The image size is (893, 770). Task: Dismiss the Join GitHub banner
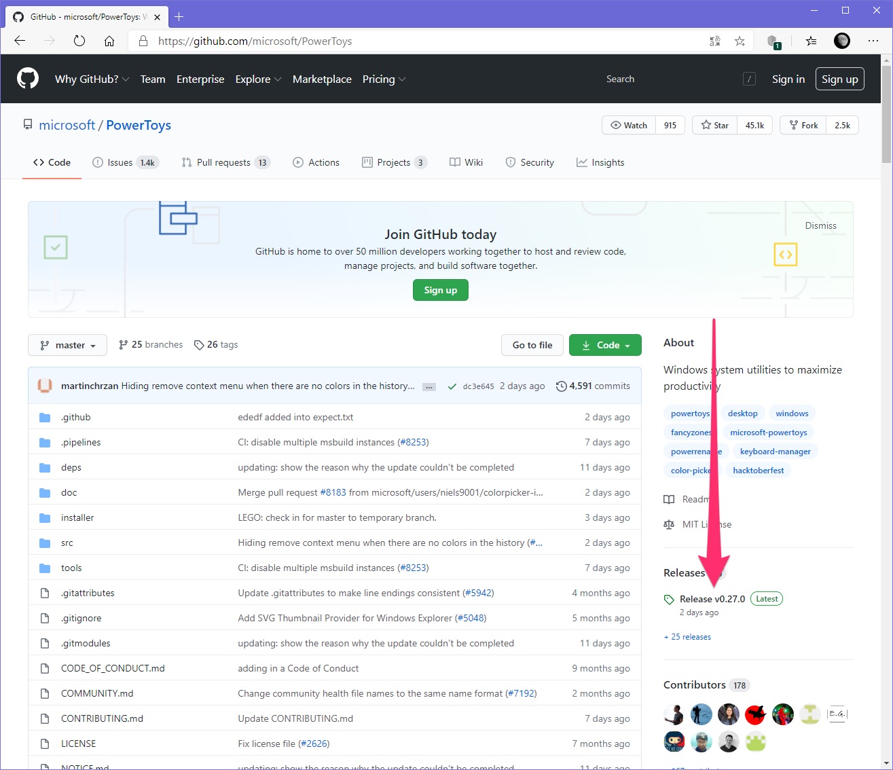(x=820, y=225)
